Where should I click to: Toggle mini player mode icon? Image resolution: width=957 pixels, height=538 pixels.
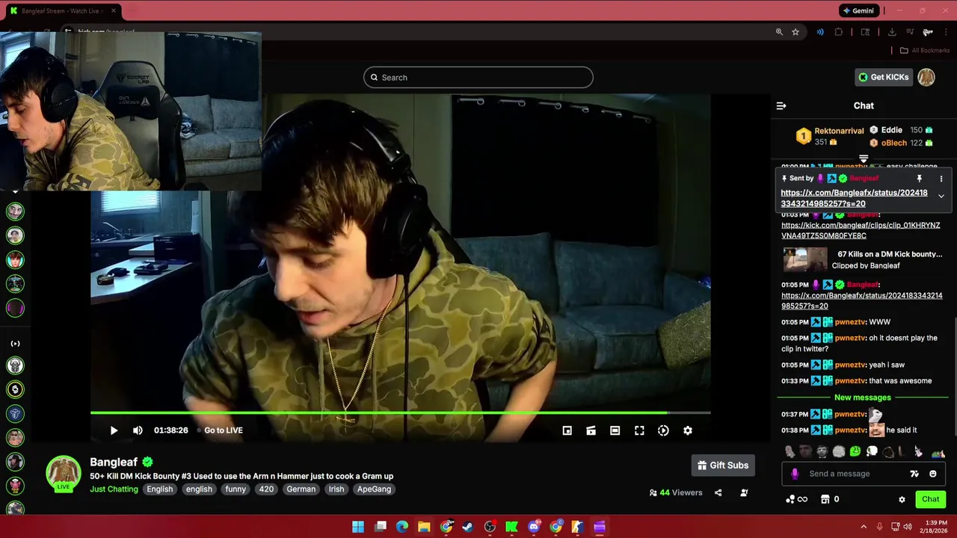point(567,430)
